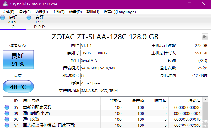
Task: Open the 语言(L)(Language) menu
Action: 120,12
